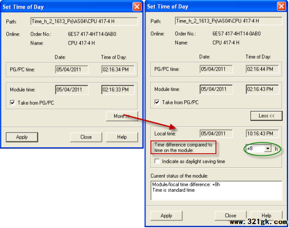Open Help from the left dialog
The image size is (289, 228).
coord(122,137)
